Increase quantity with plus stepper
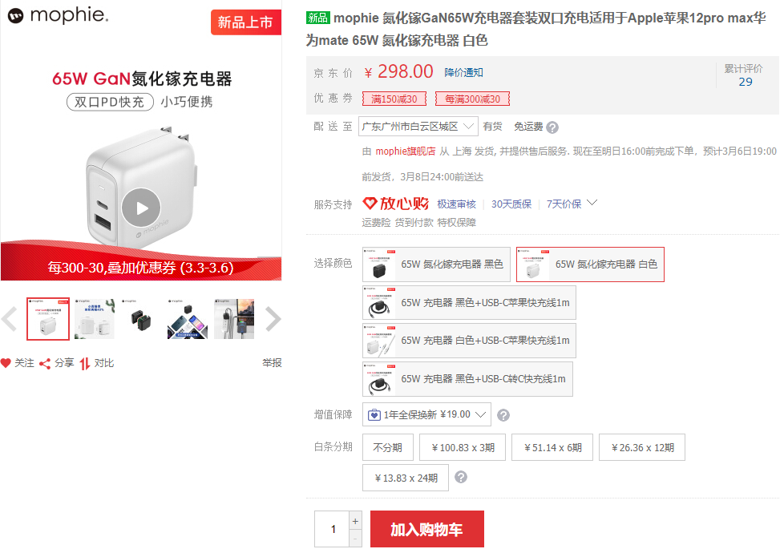 [356, 521]
